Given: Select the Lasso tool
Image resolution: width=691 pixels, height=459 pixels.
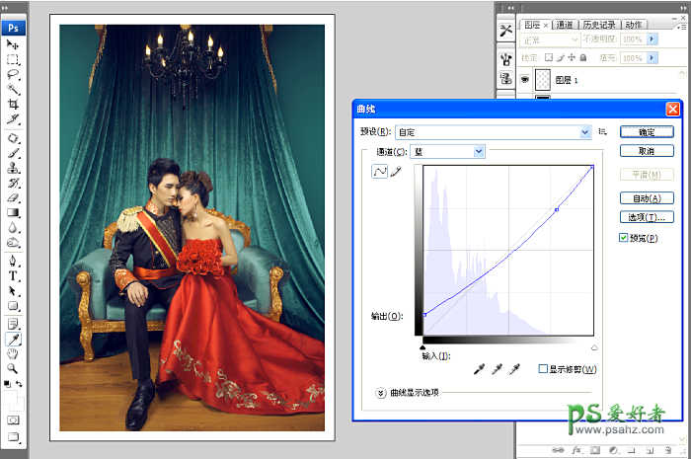Looking at the screenshot, I should [x=13, y=74].
